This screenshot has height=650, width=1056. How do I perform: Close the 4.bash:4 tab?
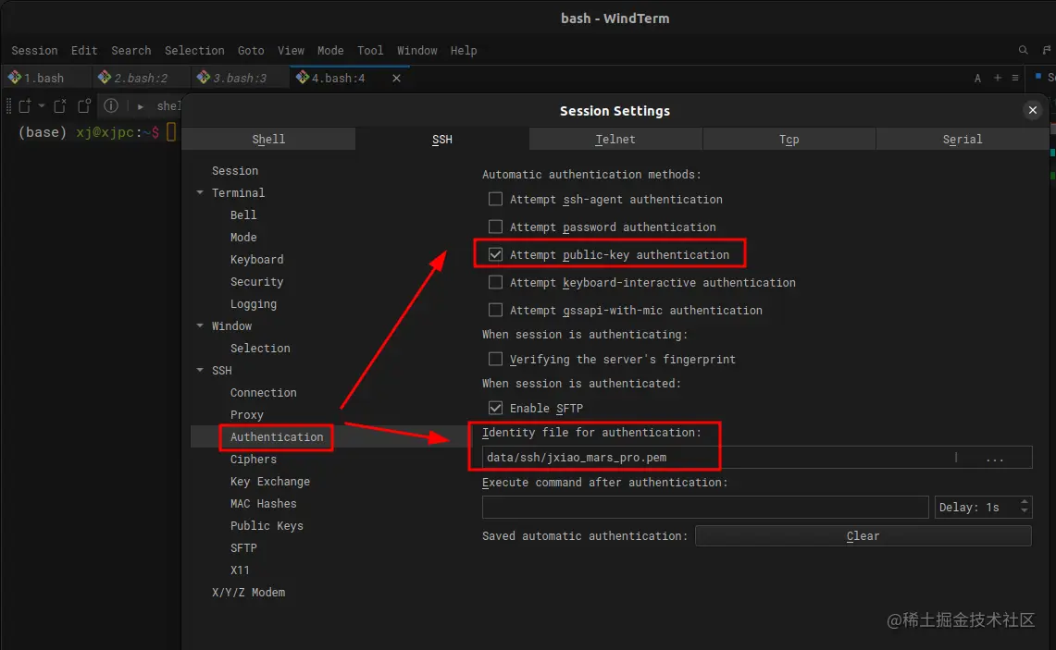tap(397, 78)
